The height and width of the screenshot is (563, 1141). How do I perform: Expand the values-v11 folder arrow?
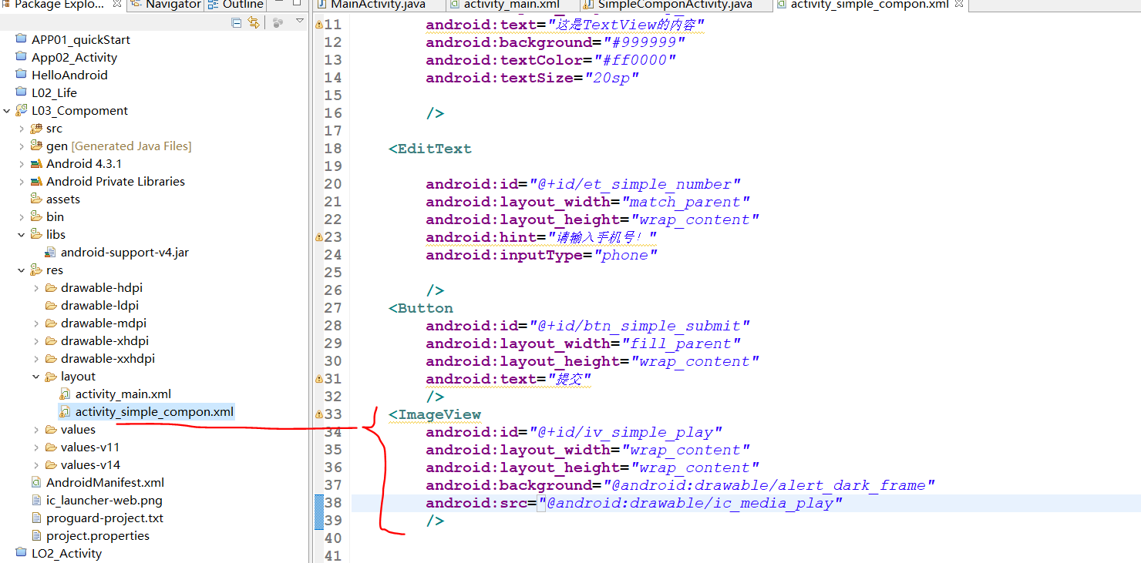pyautogui.click(x=36, y=447)
